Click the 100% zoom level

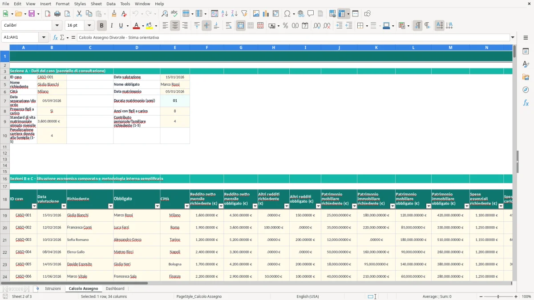pyautogui.click(x=526, y=296)
